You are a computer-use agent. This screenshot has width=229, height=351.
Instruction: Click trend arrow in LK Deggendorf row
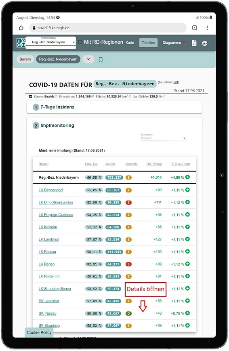pyautogui.click(x=187, y=190)
